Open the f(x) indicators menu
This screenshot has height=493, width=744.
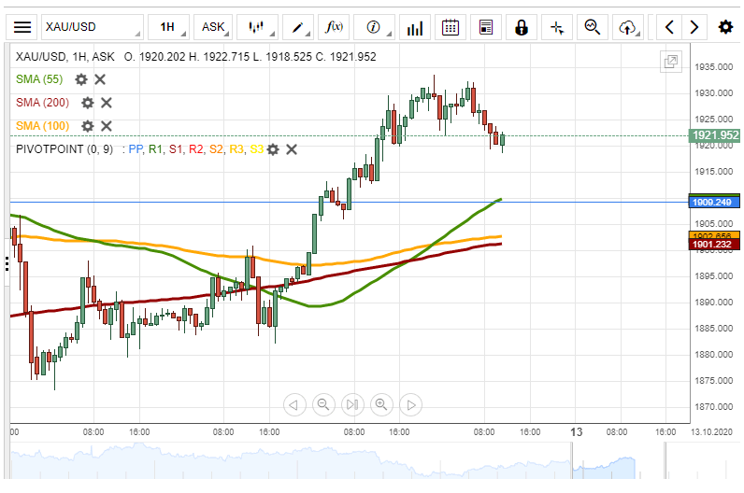(x=334, y=27)
